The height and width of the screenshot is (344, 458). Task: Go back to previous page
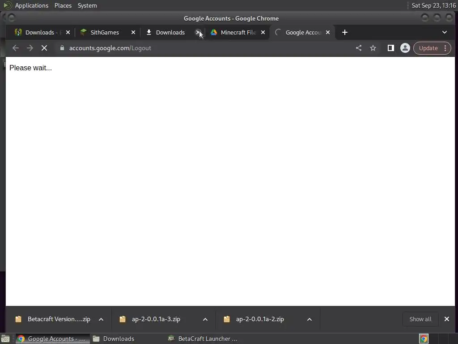(x=16, y=48)
